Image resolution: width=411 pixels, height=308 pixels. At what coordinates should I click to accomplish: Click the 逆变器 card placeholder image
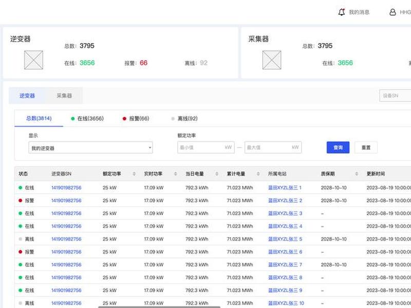tap(33, 60)
